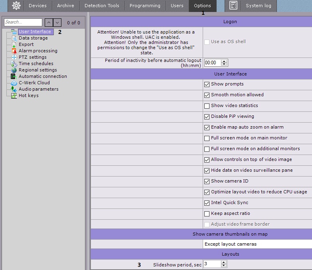Image resolution: width=312 pixels, height=270 pixels.
Task: Click the settings gear icon in top bar
Action: [x=16, y=6]
